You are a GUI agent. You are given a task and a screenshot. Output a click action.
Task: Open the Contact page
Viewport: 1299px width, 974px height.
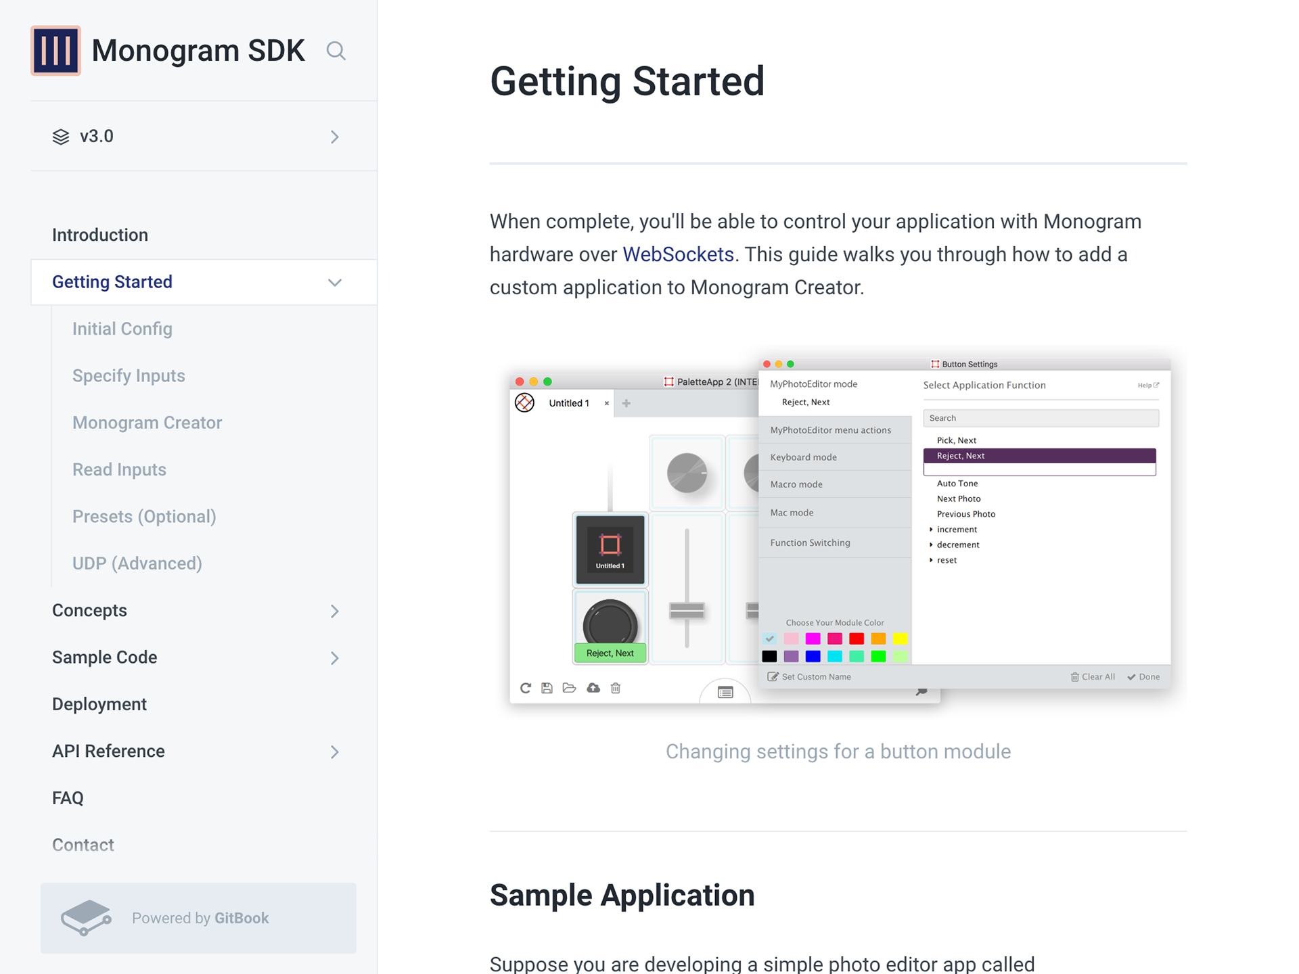[83, 845]
